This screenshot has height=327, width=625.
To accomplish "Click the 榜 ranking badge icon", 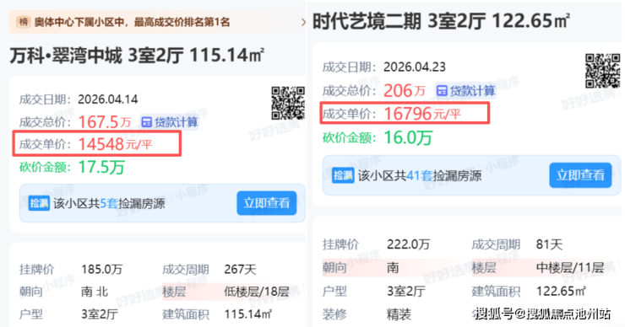I will [x=24, y=22].
